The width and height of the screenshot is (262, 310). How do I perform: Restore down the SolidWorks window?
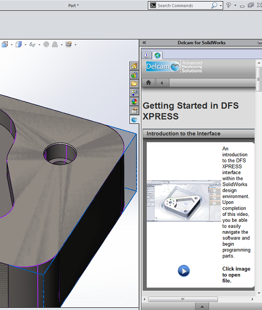250,5
